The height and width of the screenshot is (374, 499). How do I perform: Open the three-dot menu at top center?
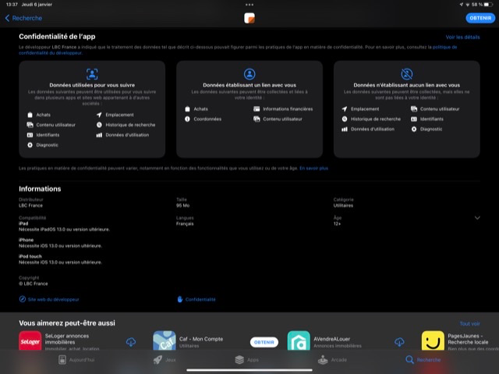point(249,5)
